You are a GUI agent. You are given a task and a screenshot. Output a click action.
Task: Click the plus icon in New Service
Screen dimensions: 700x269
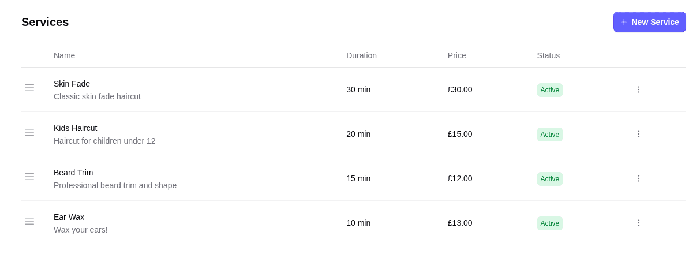click(x=624, y=22)
